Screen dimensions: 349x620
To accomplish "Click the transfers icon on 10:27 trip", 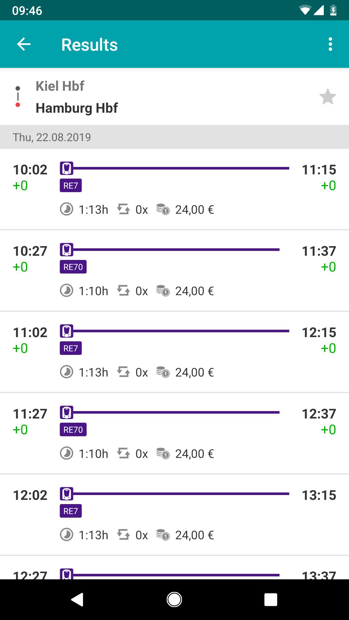I will (x=123, y=291).
